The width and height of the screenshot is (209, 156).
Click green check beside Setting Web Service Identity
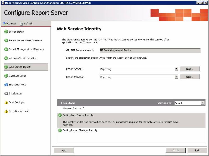60,115
